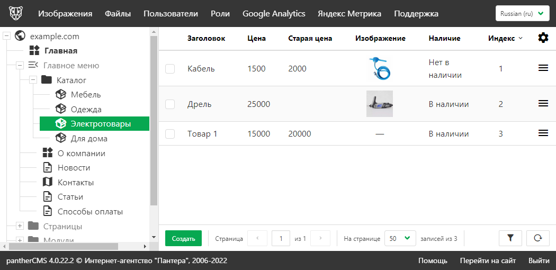Check the box beside Товар 1
Viewport: 556px width, 270px height.
point(170,134)
